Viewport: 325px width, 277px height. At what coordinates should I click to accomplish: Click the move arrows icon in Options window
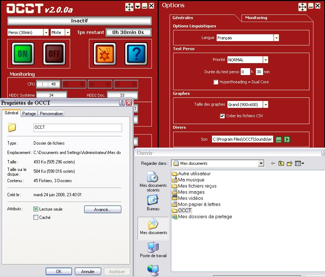pyautogui.click(x=302, y=7)
